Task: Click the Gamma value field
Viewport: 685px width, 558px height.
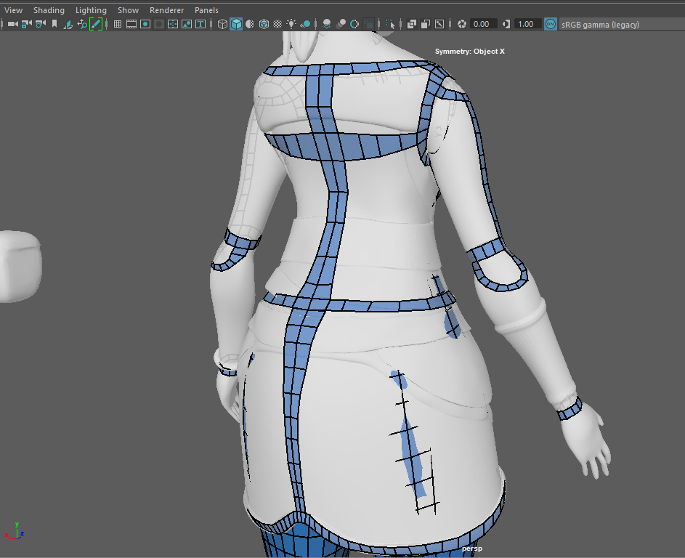Action: 526,24
